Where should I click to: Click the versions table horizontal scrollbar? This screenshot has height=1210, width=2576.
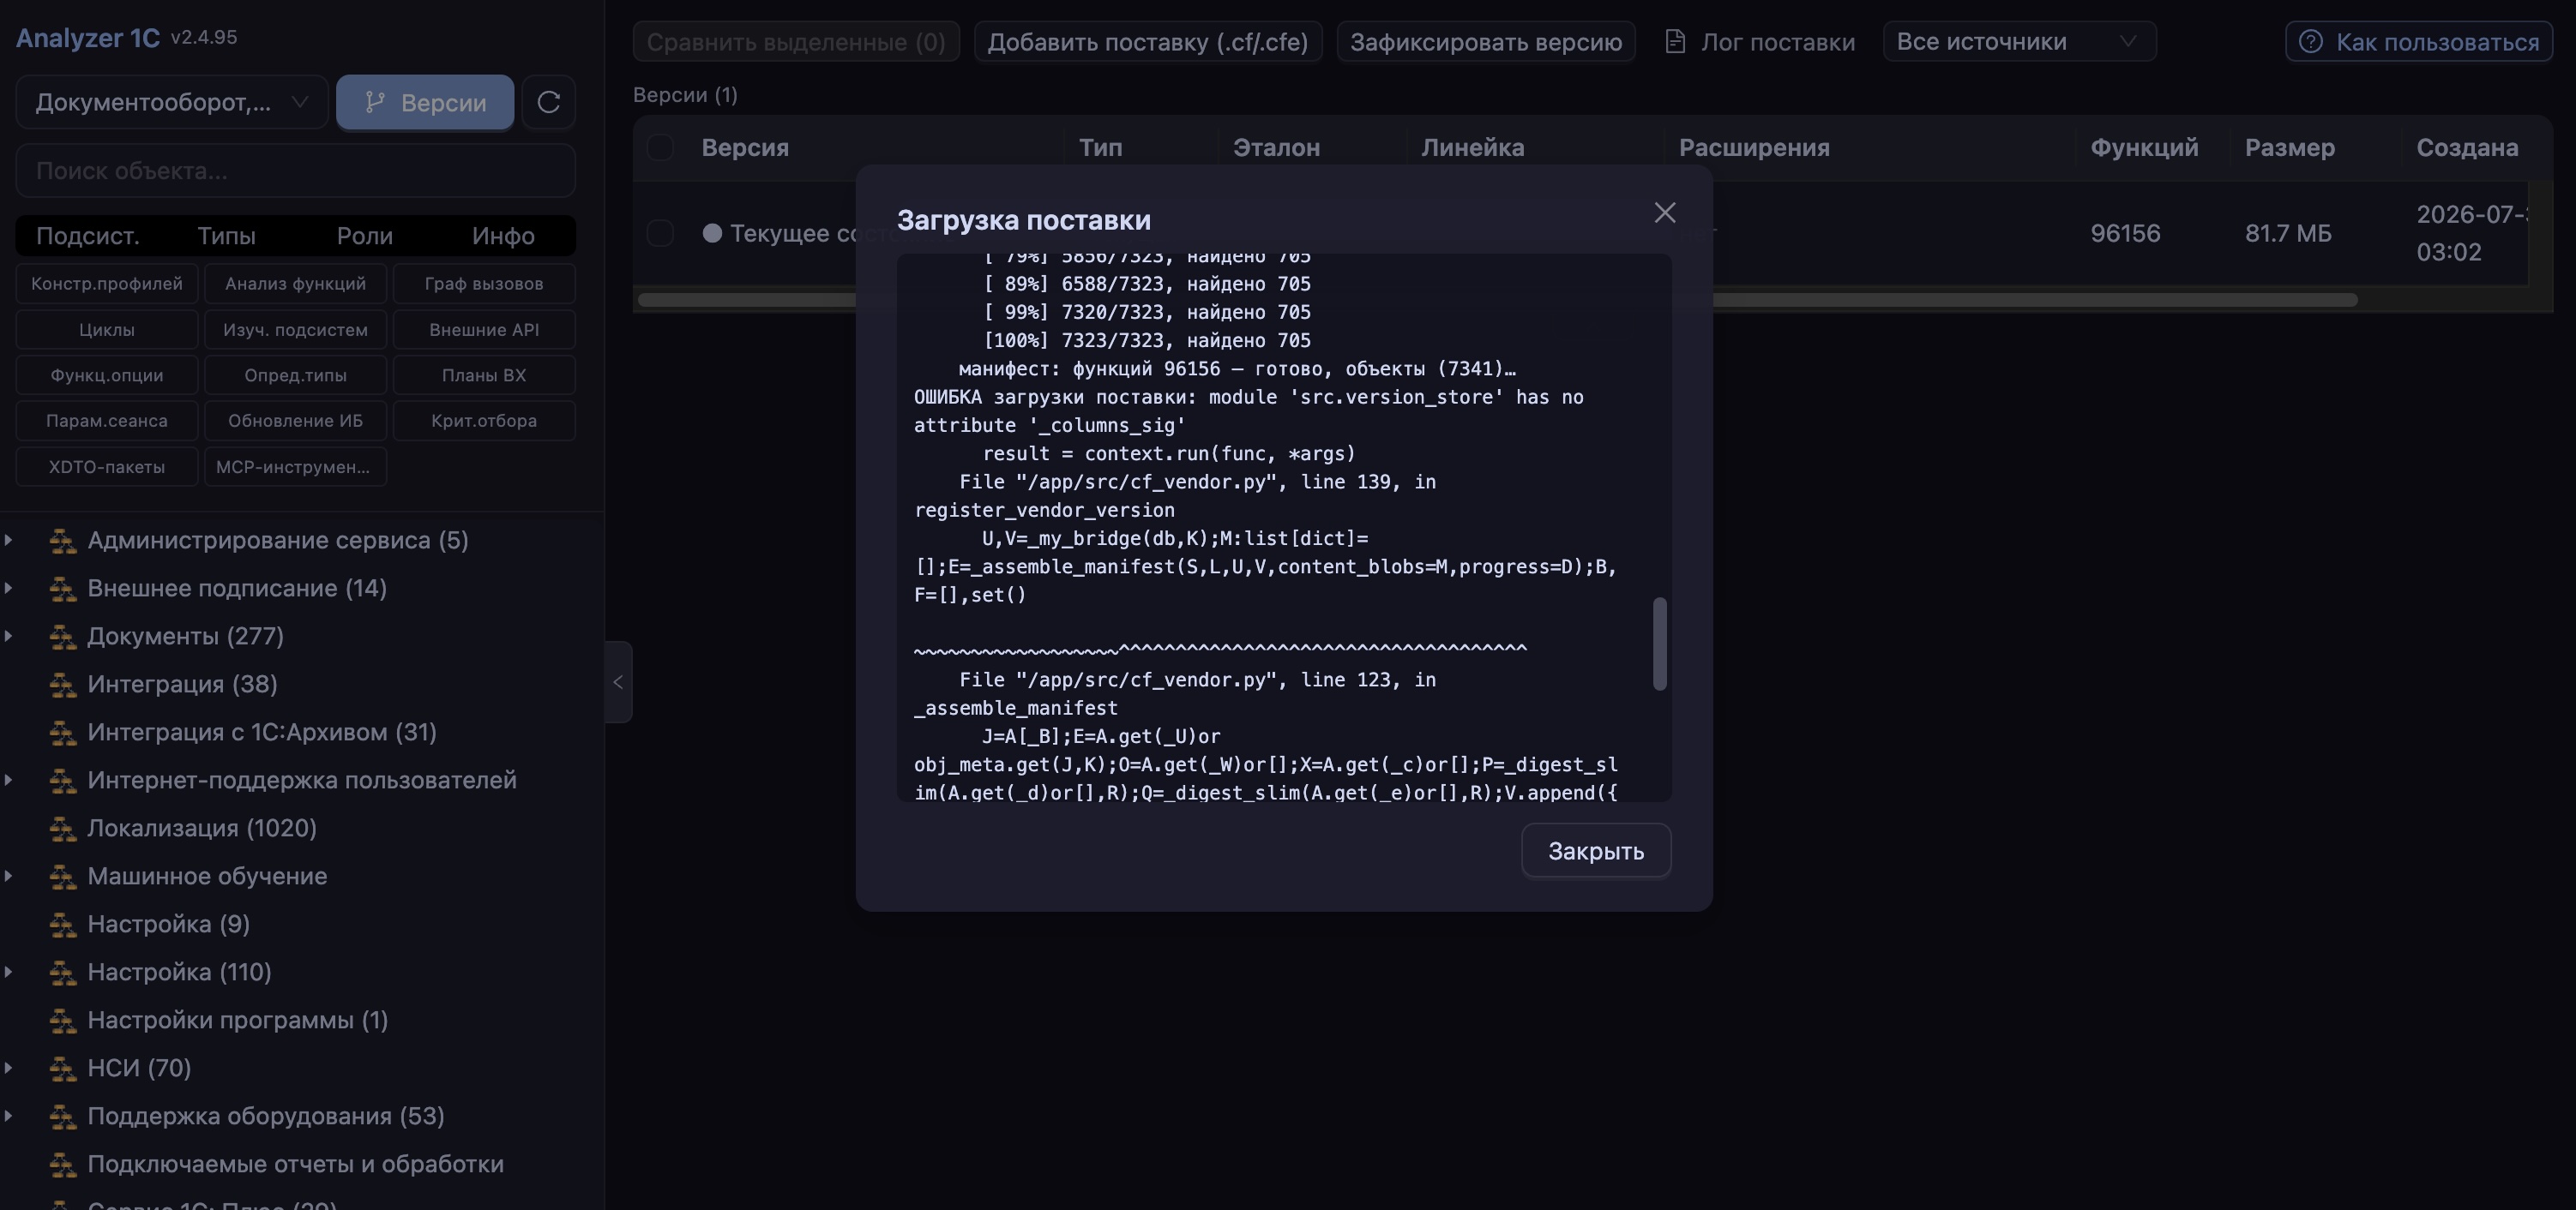pos(1497,300)
